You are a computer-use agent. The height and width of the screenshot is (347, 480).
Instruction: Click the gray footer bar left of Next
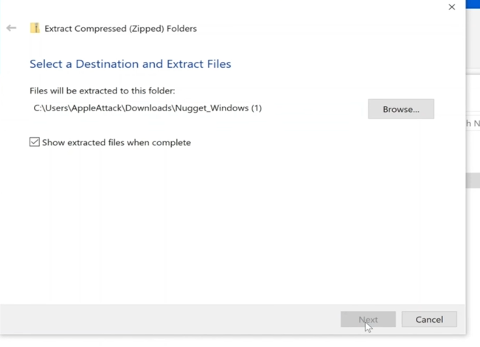click(x=168, y=320)
